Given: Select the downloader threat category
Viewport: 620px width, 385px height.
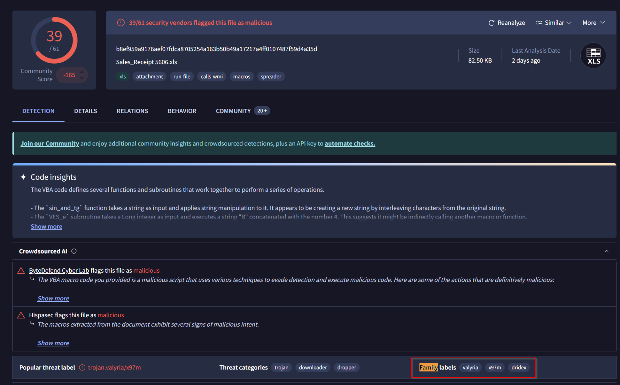Looking at the screenshot, I should click(313, 367).
